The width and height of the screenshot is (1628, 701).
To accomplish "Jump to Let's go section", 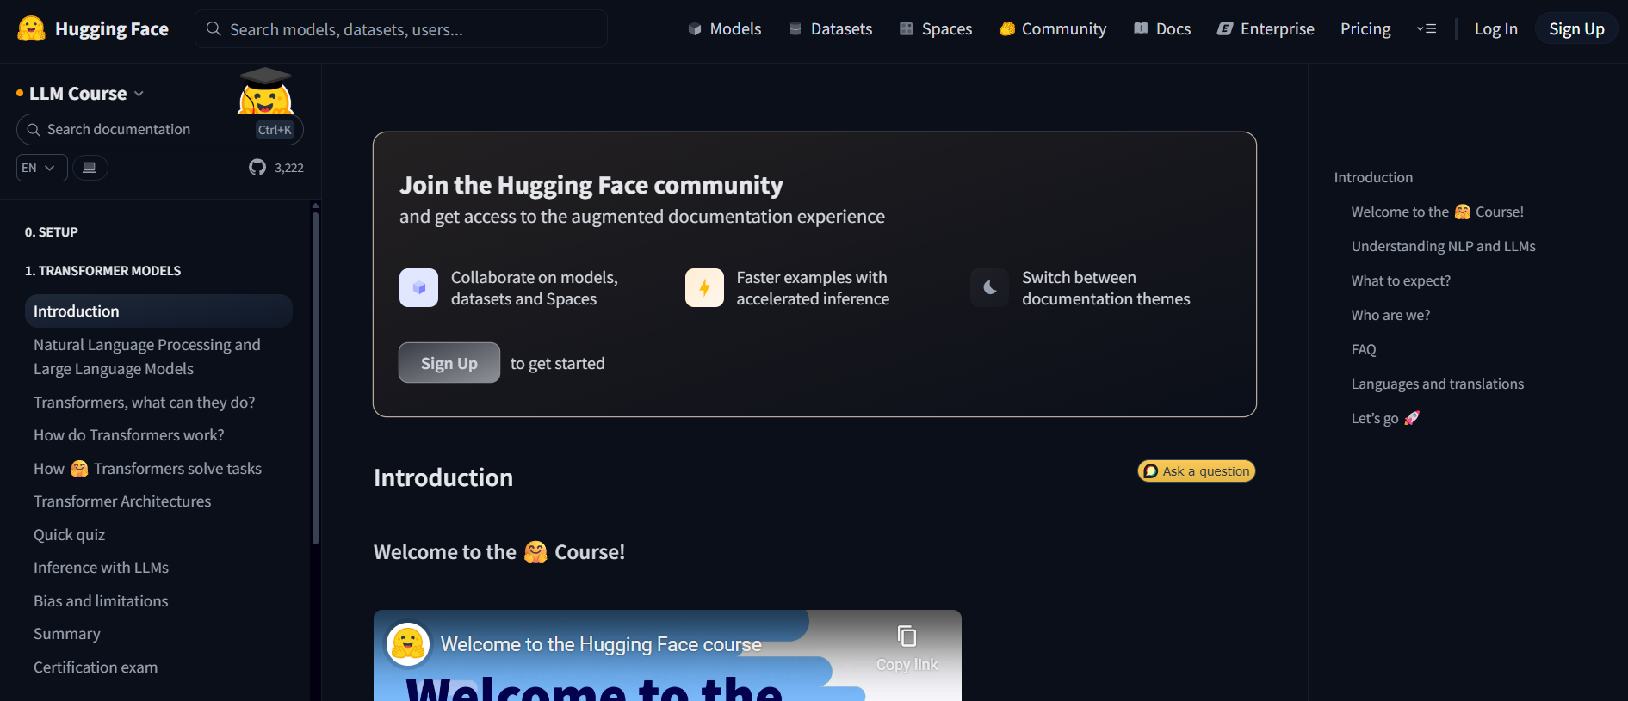I will point(1385,418).
